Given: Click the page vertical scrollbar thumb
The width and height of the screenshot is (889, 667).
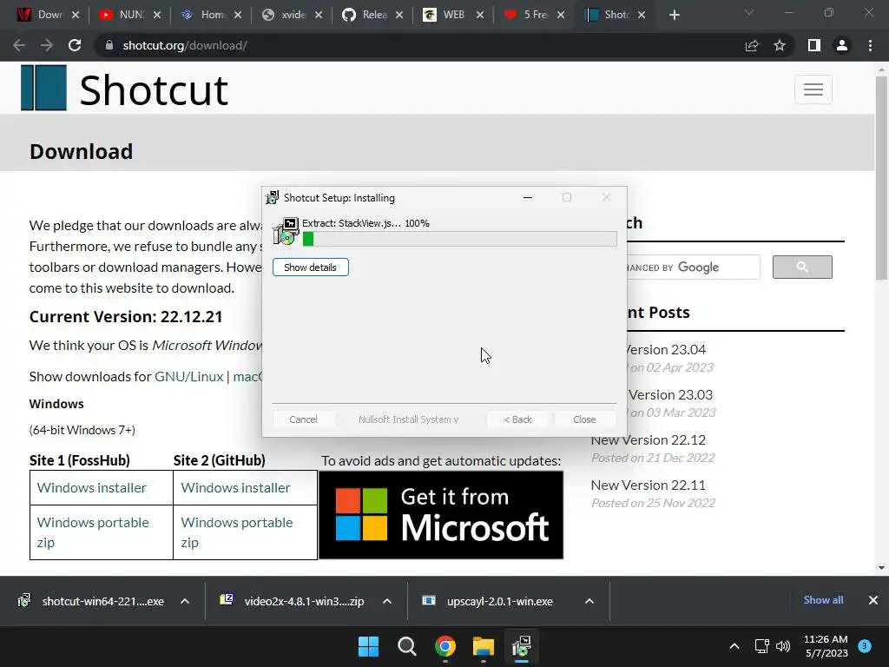Looking at the screenshot, I should coord(881,177).
